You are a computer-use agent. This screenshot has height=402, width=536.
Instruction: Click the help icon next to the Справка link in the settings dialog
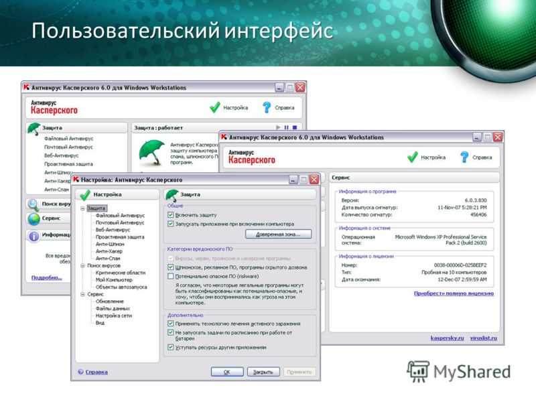[80, 372]
